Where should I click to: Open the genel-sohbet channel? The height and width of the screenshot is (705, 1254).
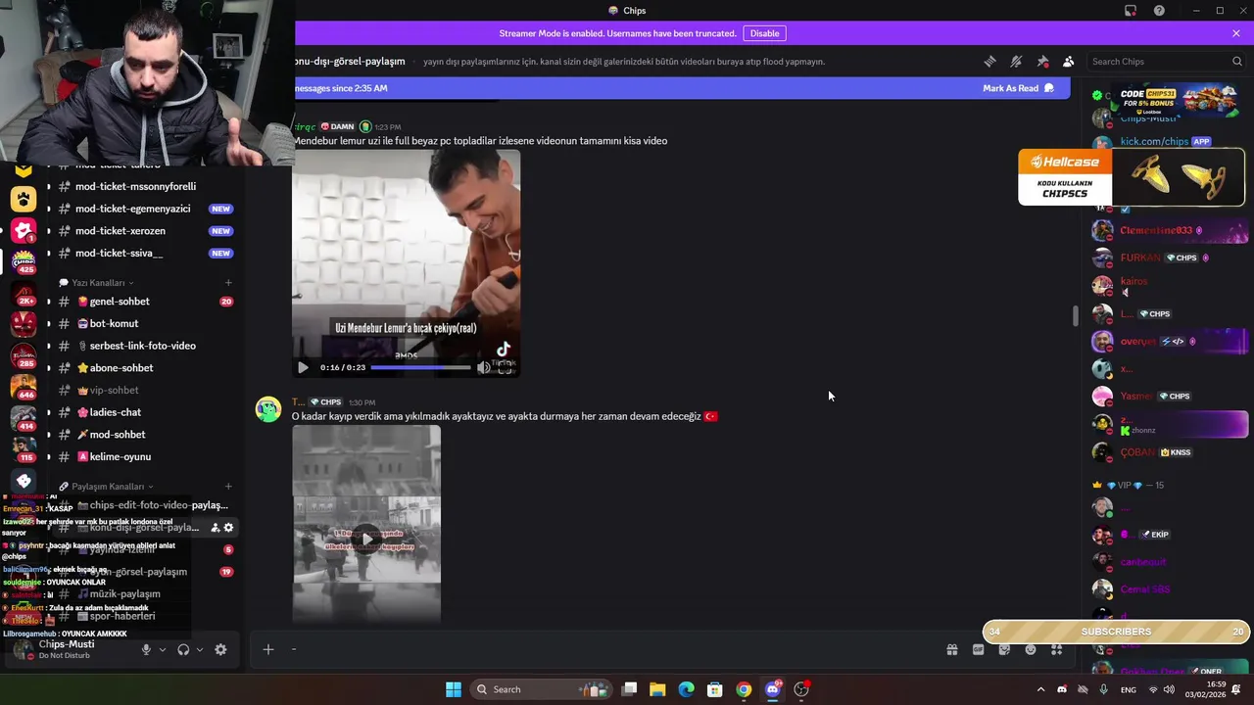(145, 302)
